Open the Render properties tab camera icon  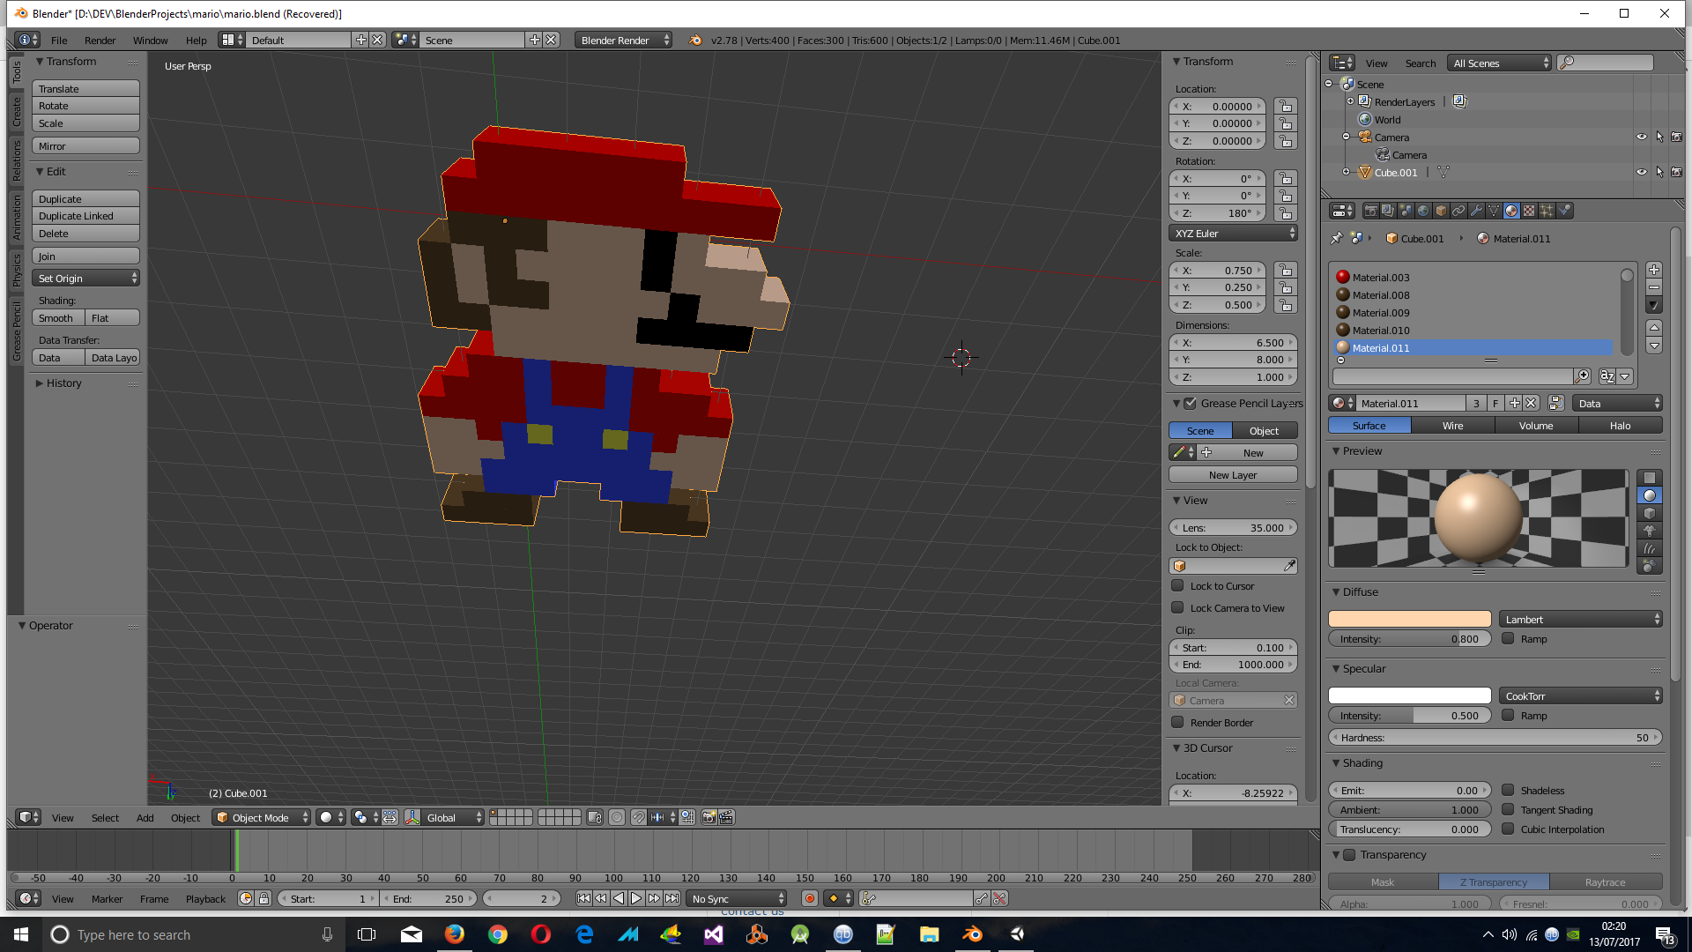click(1370, 211)
